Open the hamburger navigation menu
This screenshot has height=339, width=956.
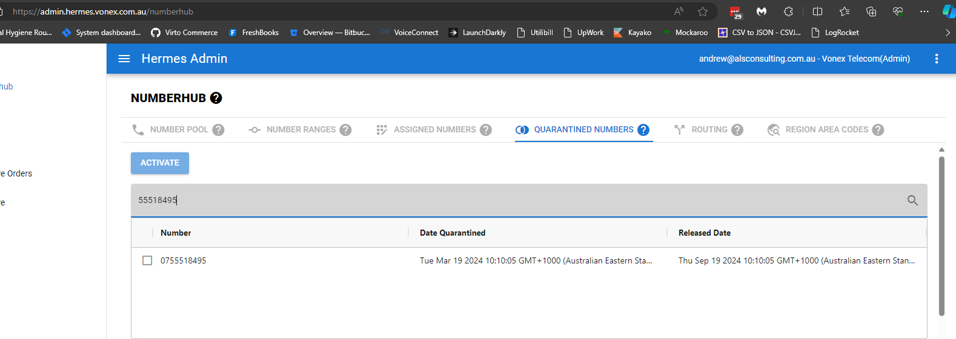point(124,59)
